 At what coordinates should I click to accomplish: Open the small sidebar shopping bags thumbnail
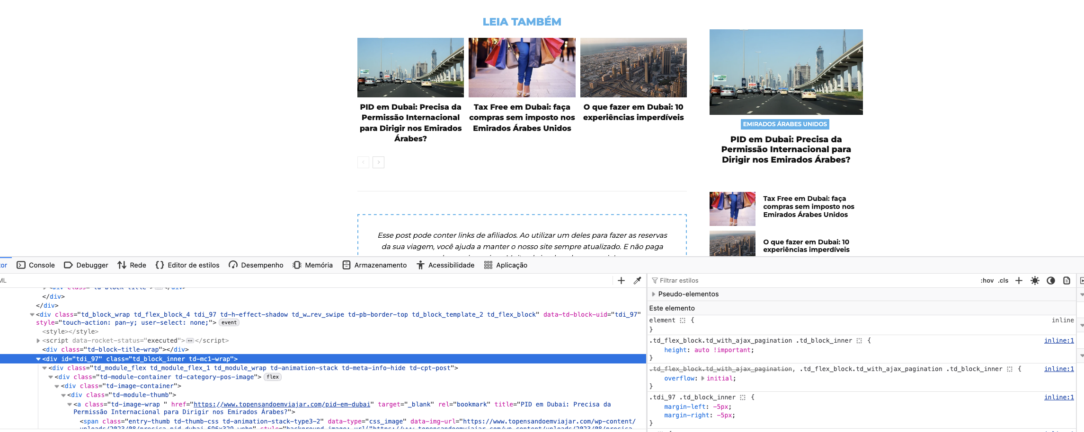pos(732,209)
